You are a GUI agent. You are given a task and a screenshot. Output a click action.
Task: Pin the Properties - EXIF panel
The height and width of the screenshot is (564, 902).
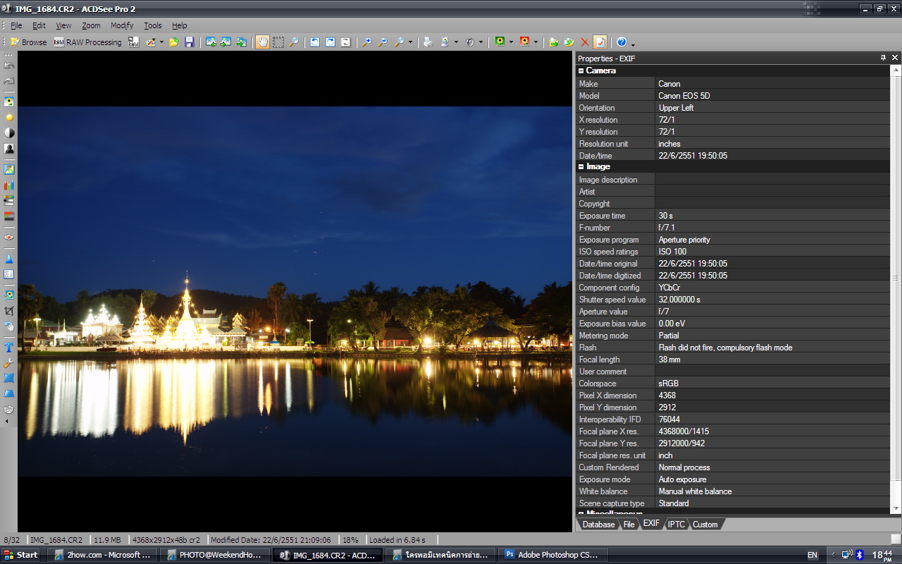[x=883, y=58]
